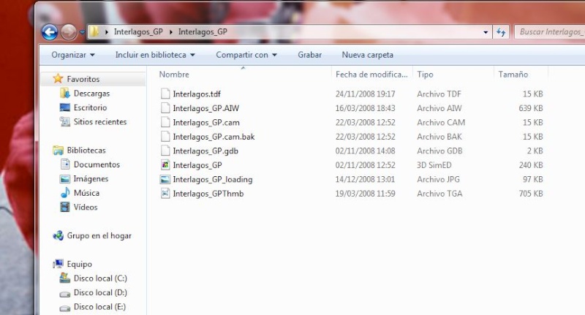The image size is (585, 315).
Task: Select file Interlagos_GP.gdb
Action: coord(205,151)
